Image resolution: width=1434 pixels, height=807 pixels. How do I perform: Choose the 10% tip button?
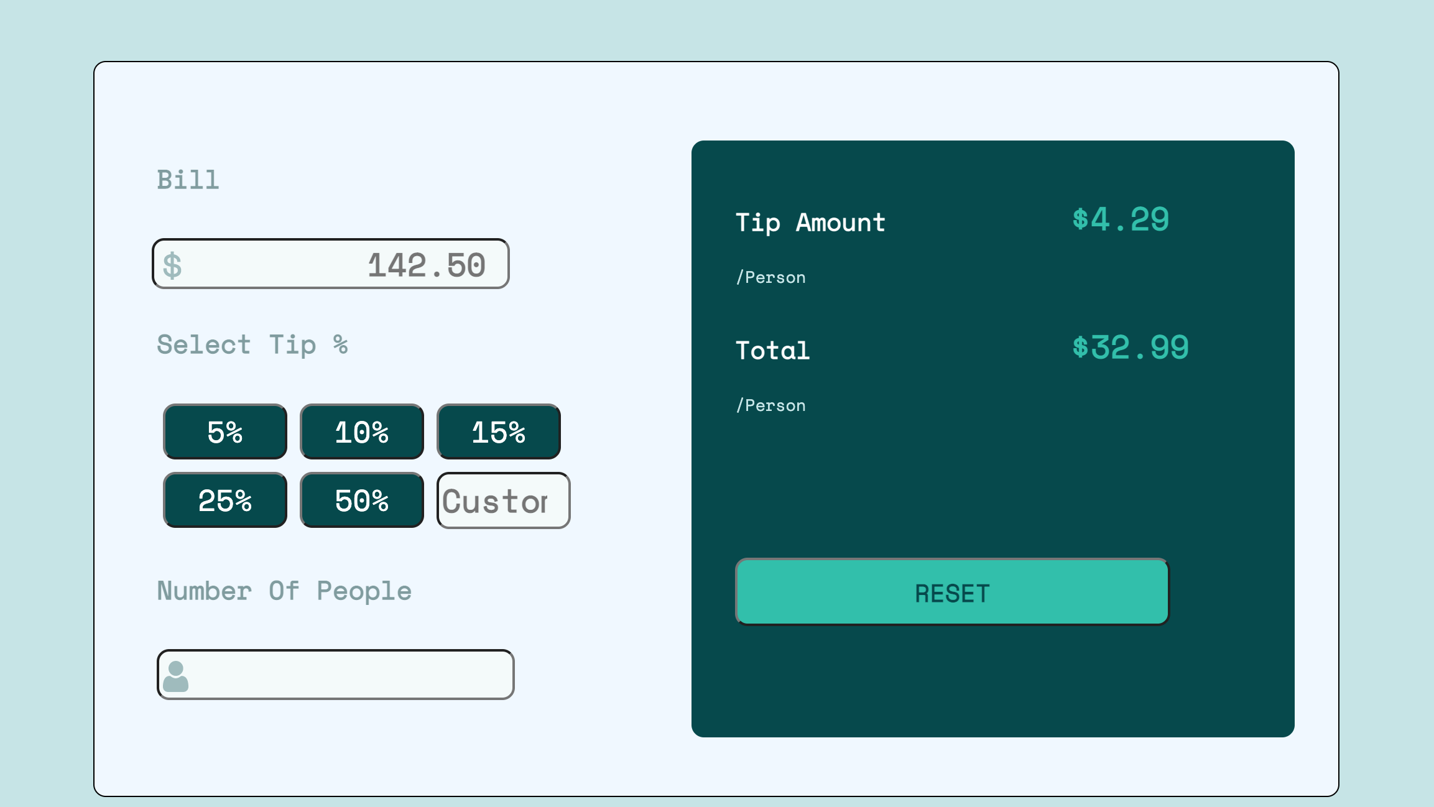[x=361, y=432]
